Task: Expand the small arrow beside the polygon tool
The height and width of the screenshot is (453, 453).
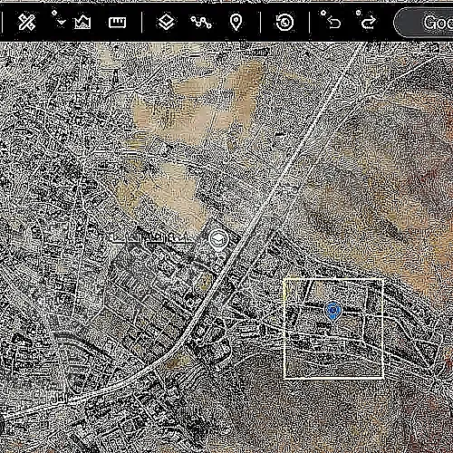Action: 62,22
